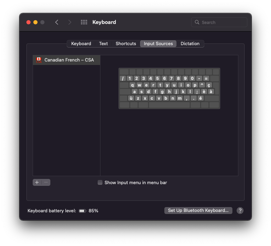Viewport: 271px width, 246px height.
Task: Click Keyboard battery level label
Action: 52,211
